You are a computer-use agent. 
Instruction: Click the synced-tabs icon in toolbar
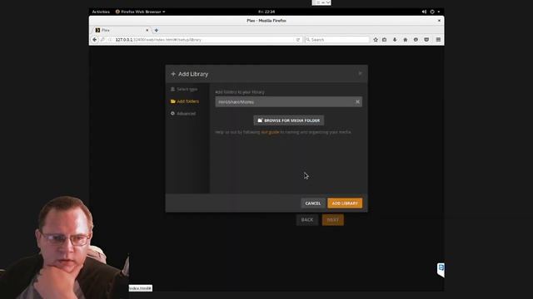point(416,40)
